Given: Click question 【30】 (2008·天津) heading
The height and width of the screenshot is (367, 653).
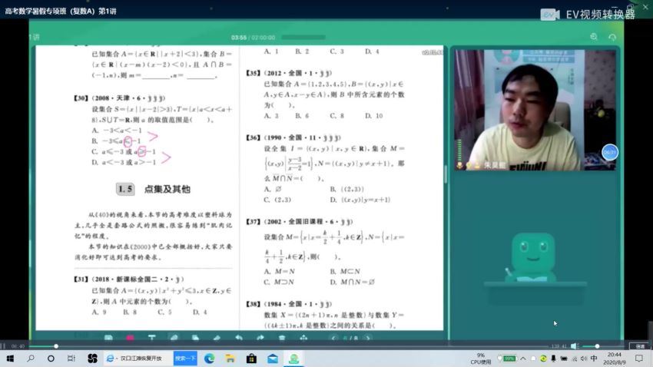Looking at the screenshot, I should click(x=120, y=98).
